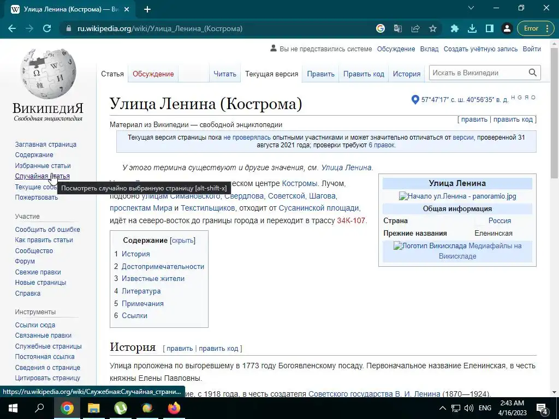559x419 pixels.
Task: Click the coordinates 57°47′17″ с. ш. link
Action: tap(465, 100)
